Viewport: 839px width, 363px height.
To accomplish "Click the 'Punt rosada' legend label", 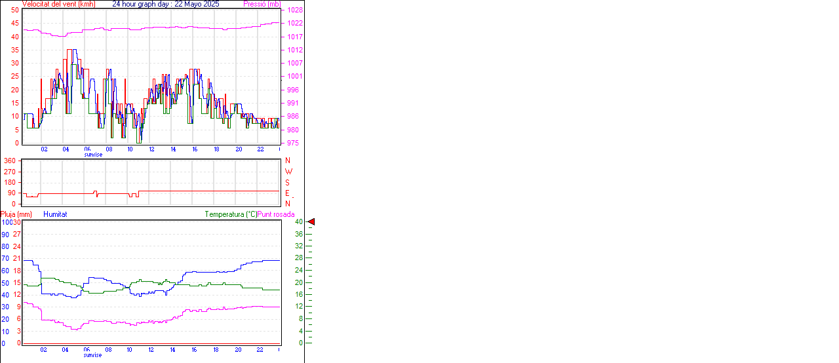I will (x=276, y=214).
